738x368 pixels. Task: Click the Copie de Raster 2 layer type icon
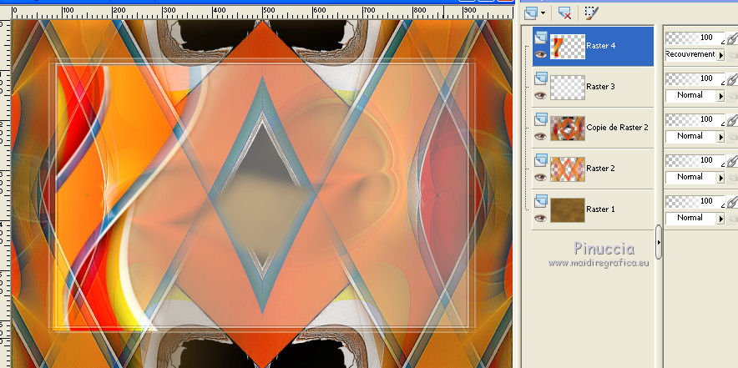pyautogui.click(x=541, y=118)
